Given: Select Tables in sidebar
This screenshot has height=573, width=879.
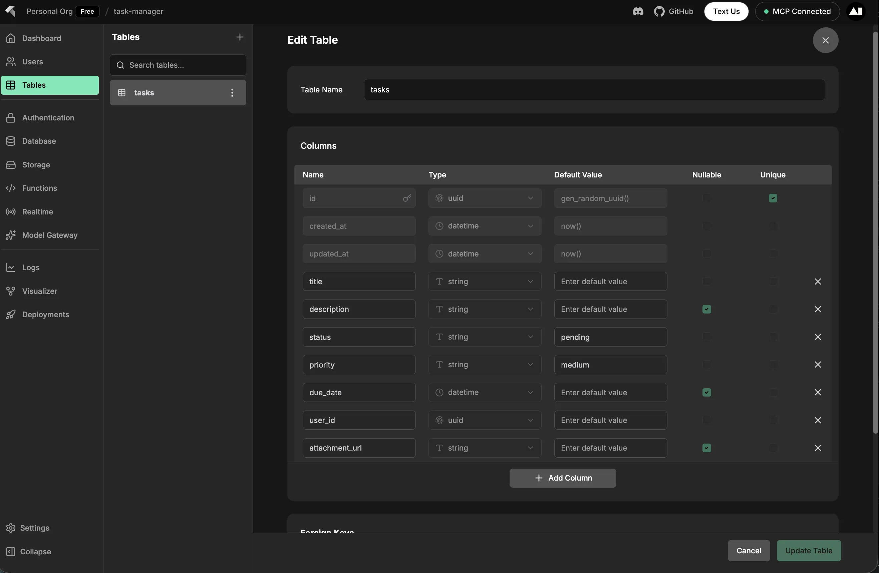Looking at the screenshot, I should tap(50, 85).
